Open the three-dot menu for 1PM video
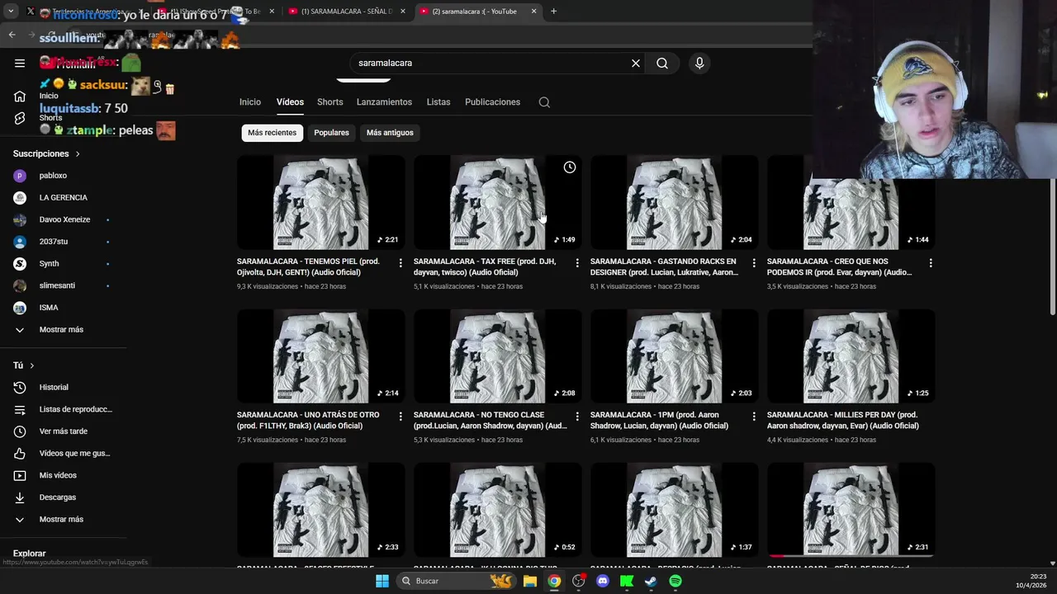 754,416
